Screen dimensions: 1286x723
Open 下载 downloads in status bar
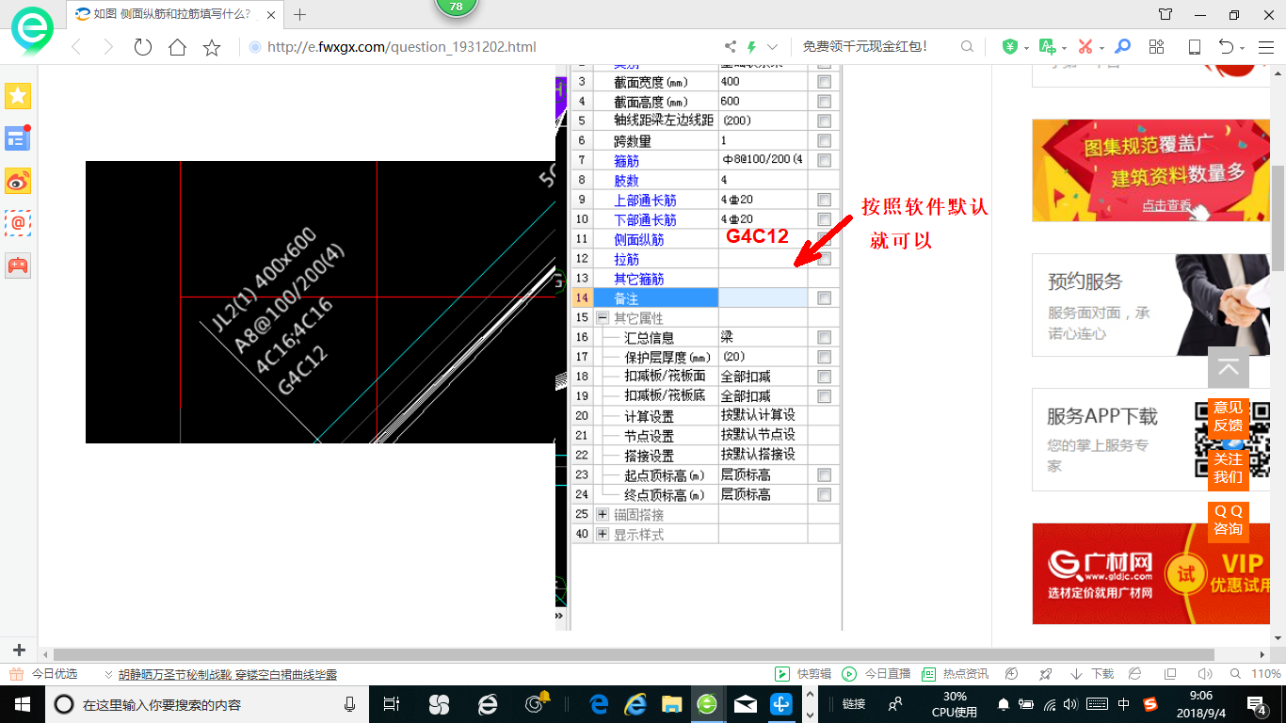1092,674
